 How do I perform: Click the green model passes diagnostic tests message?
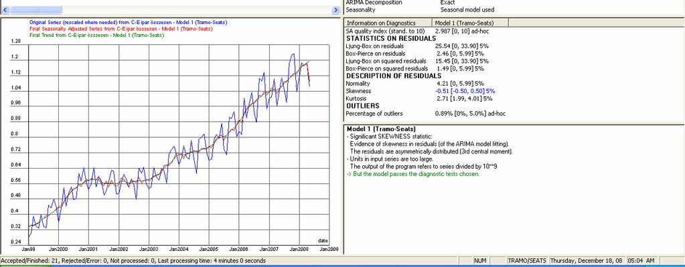click(x=413, y=174)
